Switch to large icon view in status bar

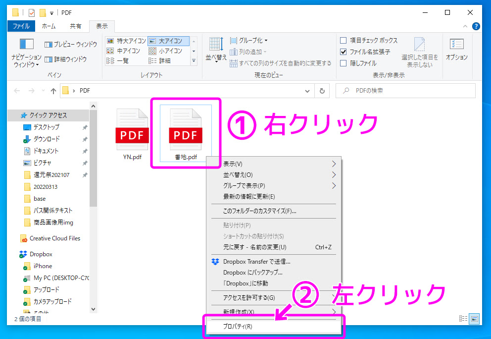coord(474,319)
